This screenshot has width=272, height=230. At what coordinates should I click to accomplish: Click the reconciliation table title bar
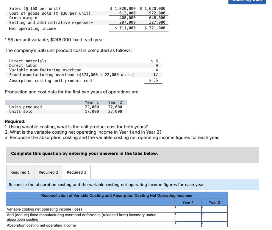(117, 195)
